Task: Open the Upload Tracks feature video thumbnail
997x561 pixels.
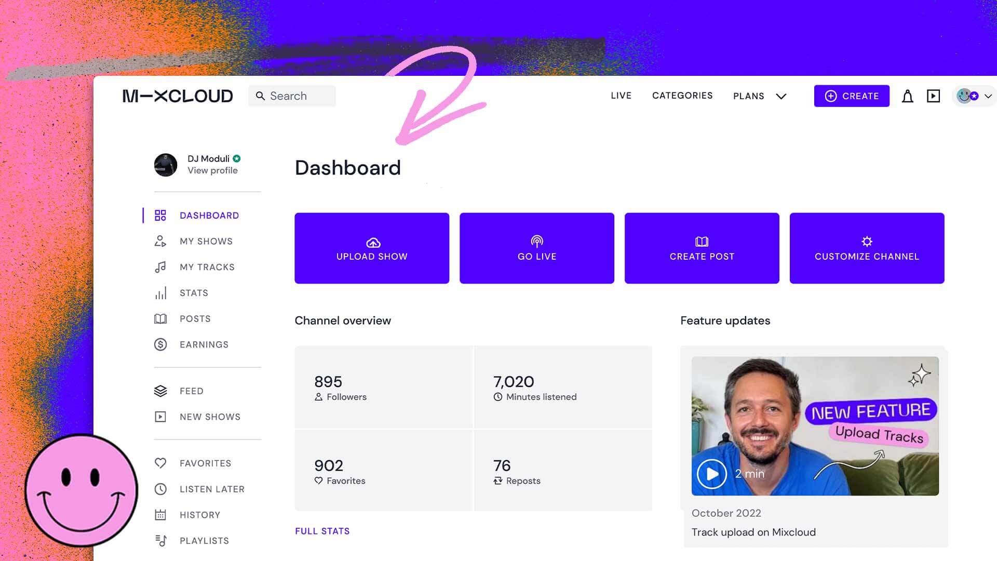Action: (815, 426)
